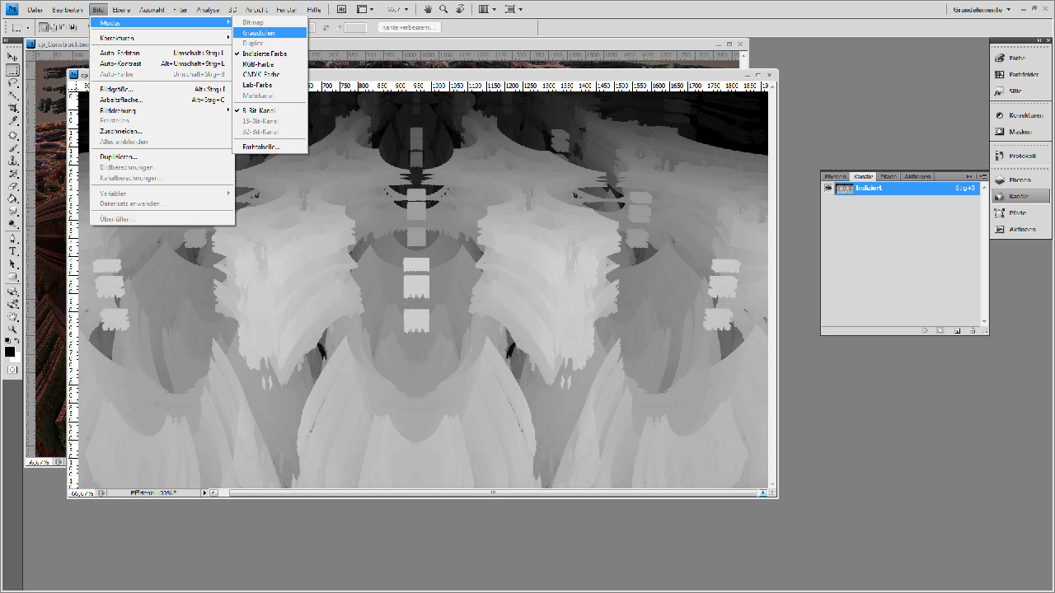1055x593 pixels.
Task: Choose checked 8-Bit-Kanal option
Action: coord(259,110)
